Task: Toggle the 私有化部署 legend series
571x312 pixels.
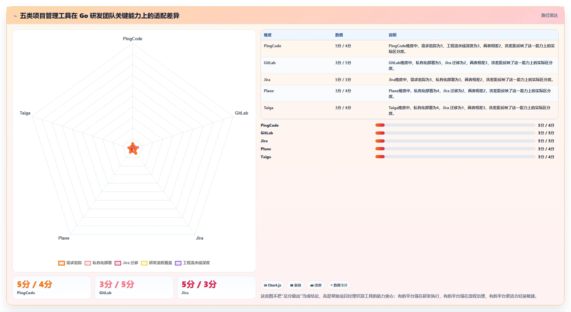Action: pyautogui.click(x=98, y=263)
